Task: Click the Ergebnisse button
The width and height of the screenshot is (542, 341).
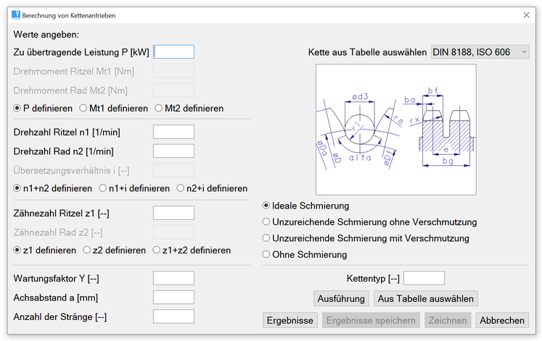Action: click(290, 320)
